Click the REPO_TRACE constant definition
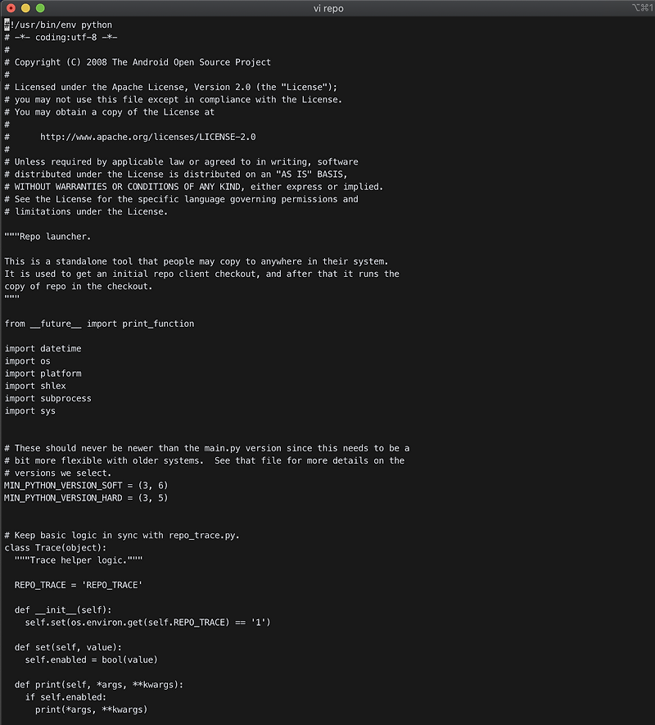 click(78, 585)
